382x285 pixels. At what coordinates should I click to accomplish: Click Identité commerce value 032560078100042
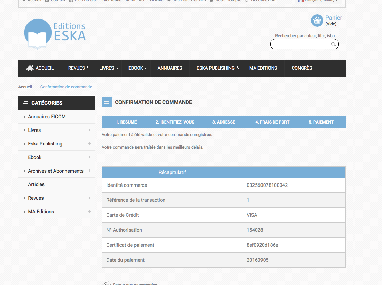(267, 185)
